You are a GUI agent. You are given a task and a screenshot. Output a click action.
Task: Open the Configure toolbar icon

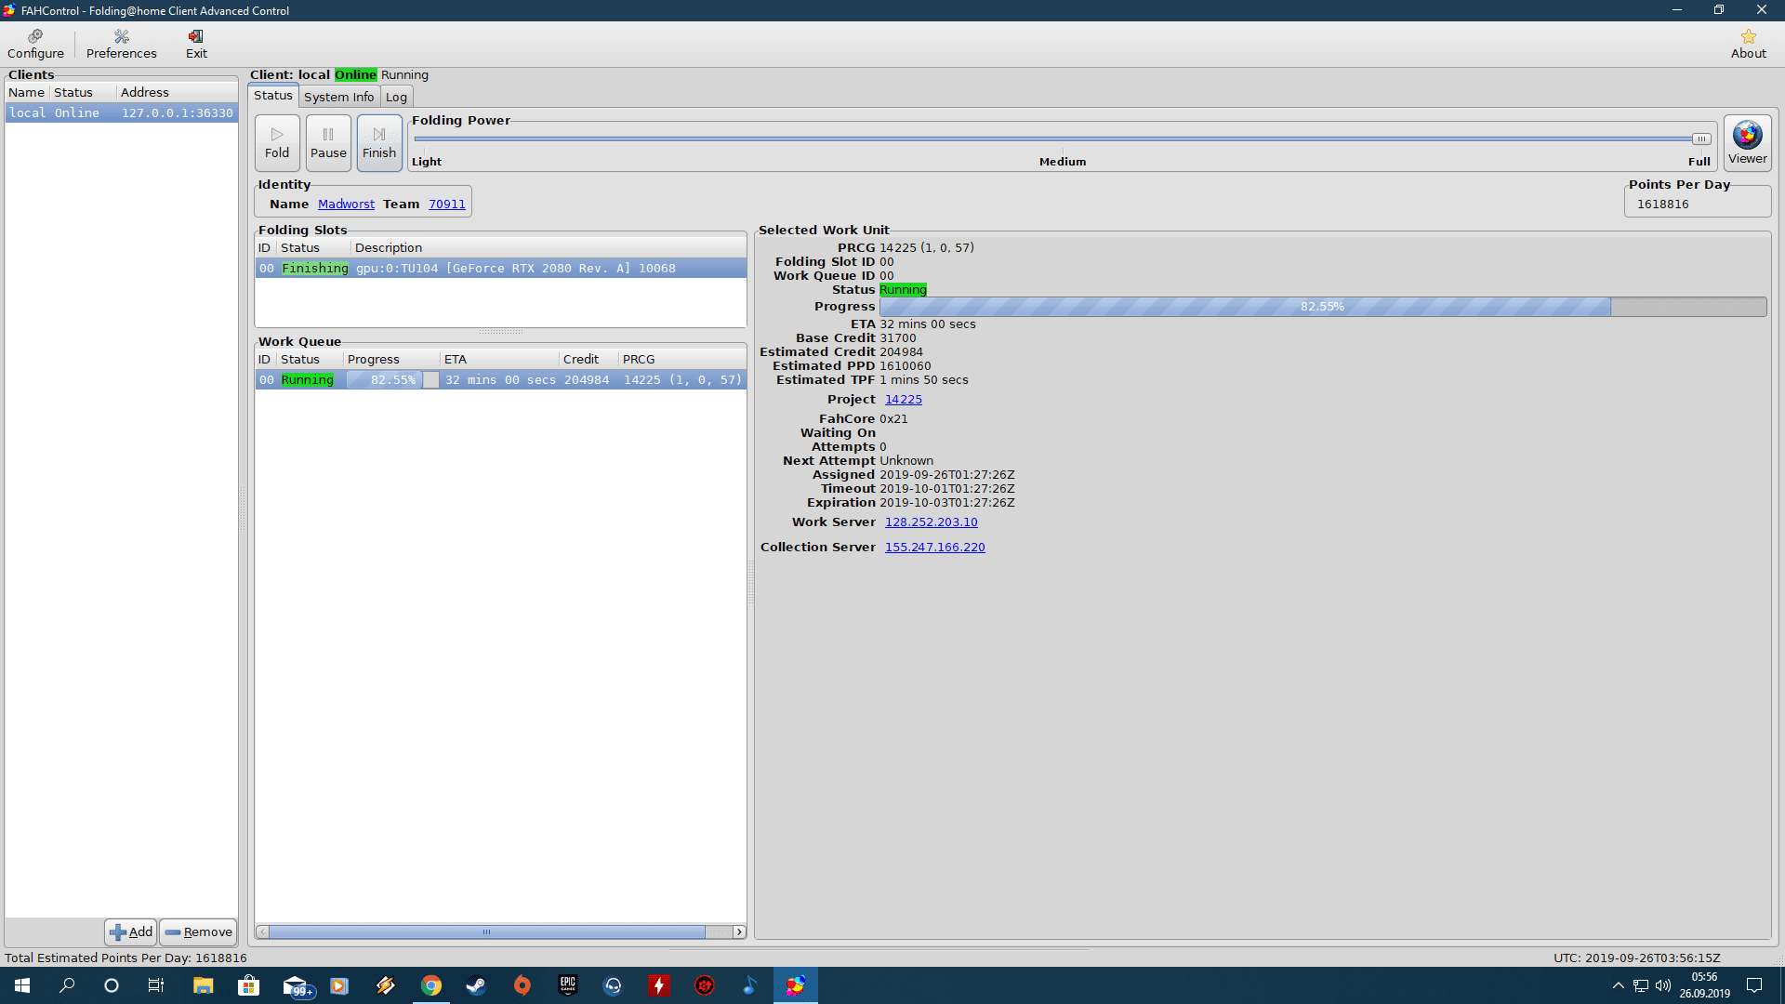(35, 44)
